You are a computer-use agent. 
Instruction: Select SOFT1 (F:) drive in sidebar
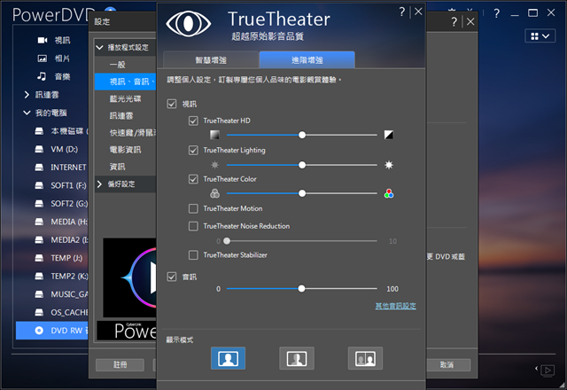click(x=60, y=185)
